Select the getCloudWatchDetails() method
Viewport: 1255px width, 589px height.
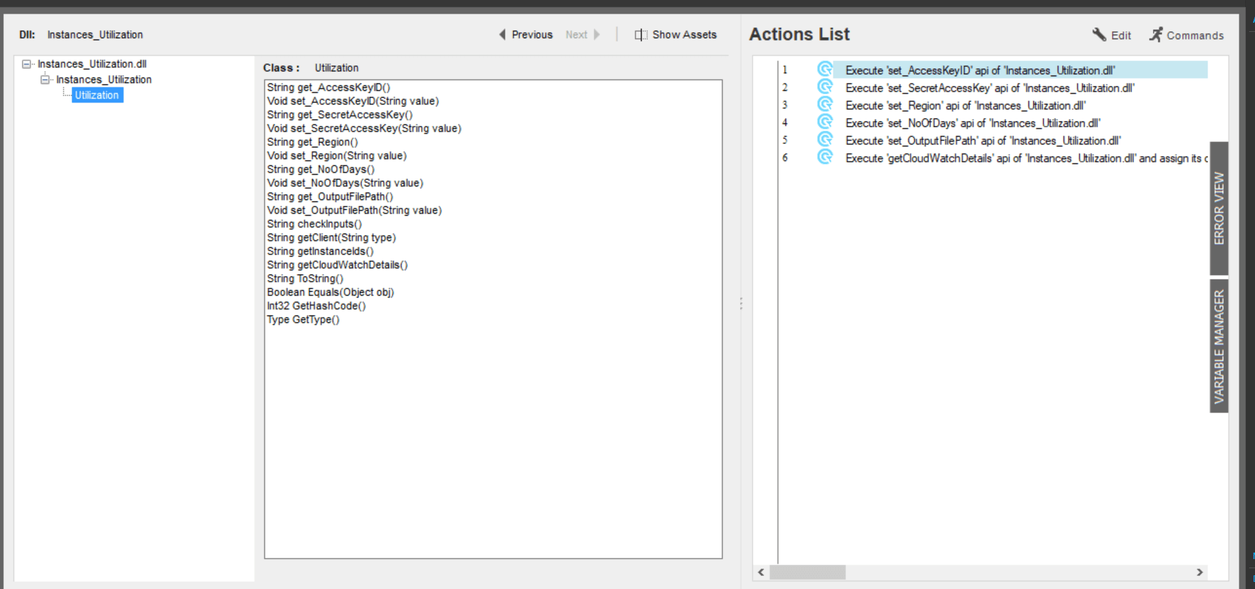(337, 265)
